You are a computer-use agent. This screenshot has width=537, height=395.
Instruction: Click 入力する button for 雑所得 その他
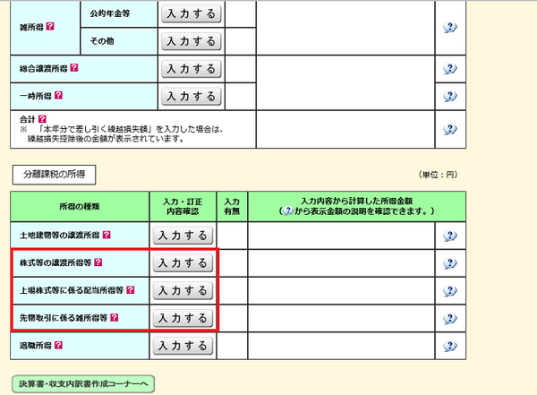[192, 41]
